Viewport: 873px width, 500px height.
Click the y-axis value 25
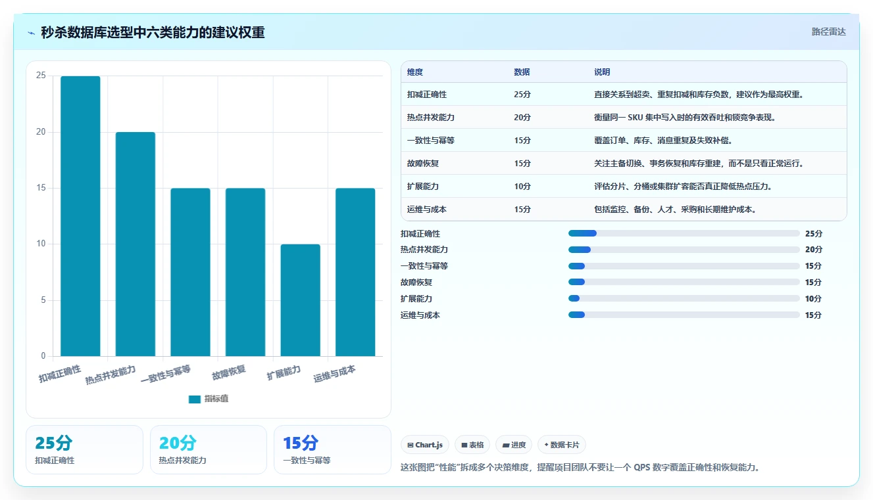tap(41, 76)
